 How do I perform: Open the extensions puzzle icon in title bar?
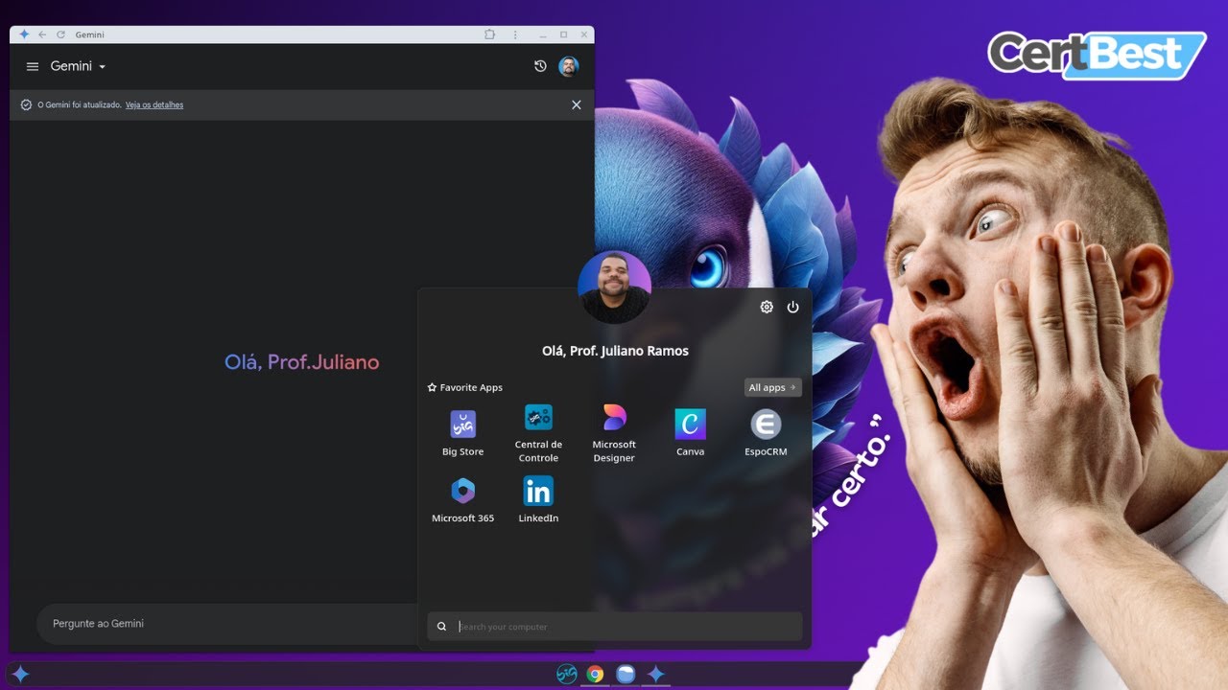click(x=490, y=34)
